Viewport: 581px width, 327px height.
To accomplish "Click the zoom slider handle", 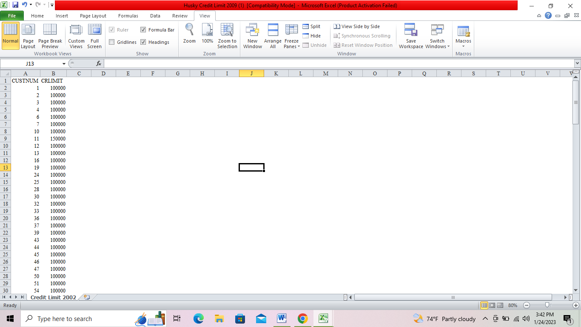I will [x=547, y=305].
